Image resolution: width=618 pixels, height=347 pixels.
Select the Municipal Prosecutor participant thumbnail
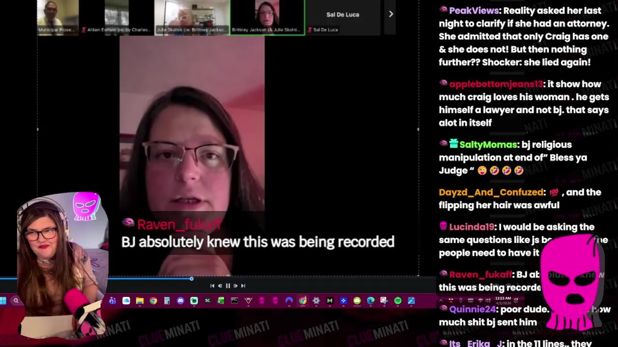pos(57,17)
